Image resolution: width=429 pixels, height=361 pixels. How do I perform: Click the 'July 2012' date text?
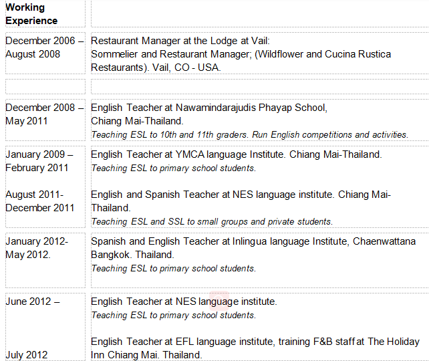[27, 355]
